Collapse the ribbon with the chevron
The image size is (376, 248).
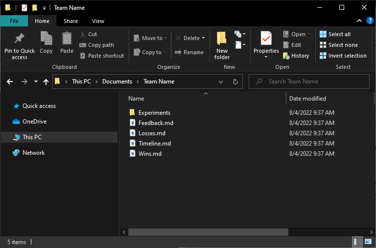click(x=359, y=21)
